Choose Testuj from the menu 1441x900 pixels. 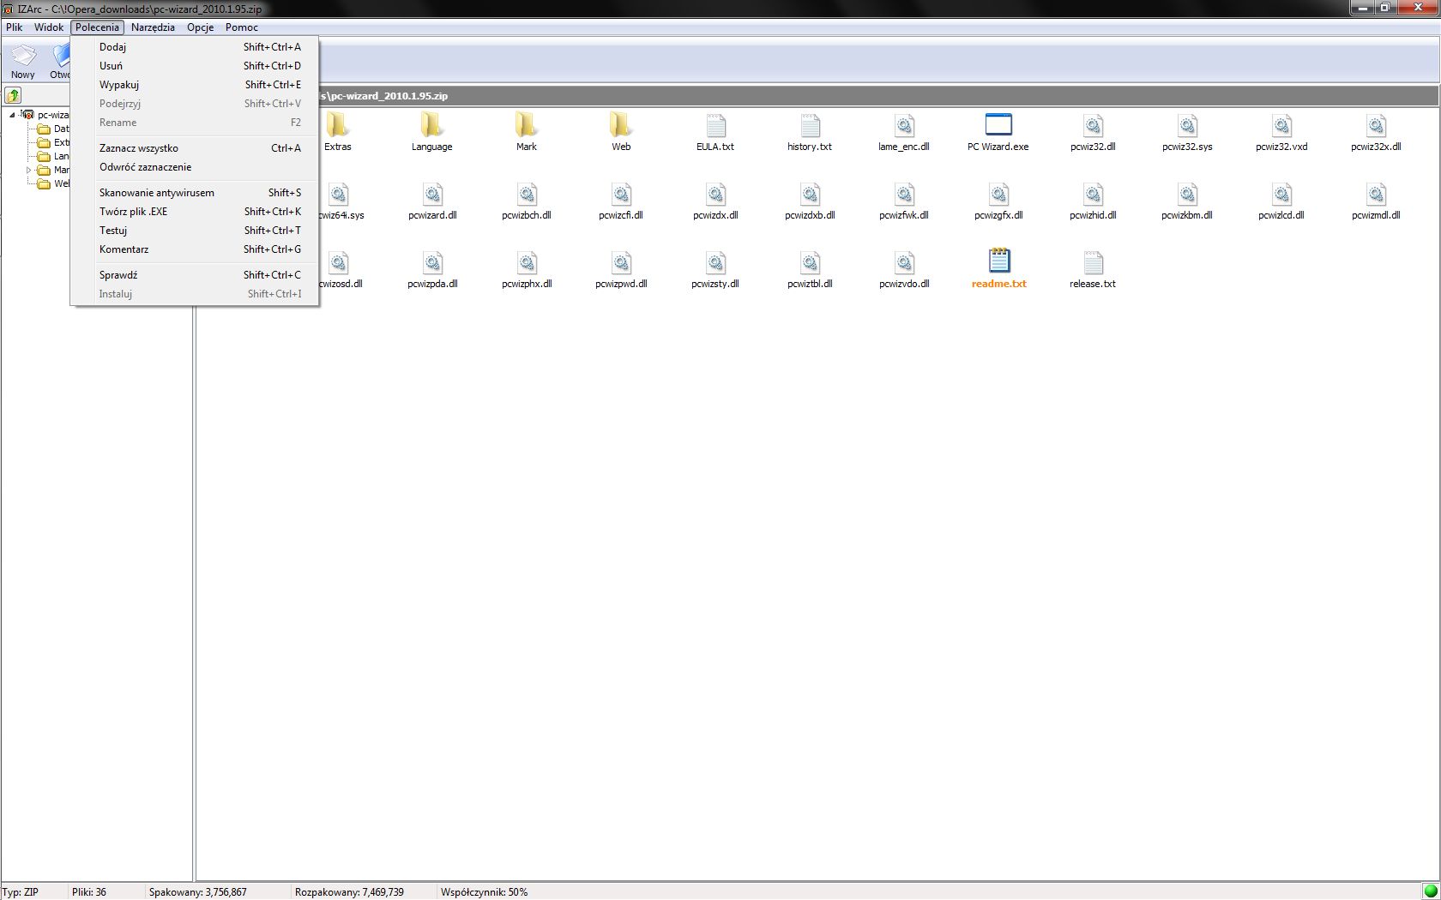196,231
